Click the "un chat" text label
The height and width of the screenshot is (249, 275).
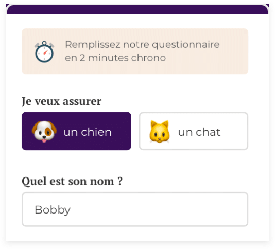tap(199, 132)
